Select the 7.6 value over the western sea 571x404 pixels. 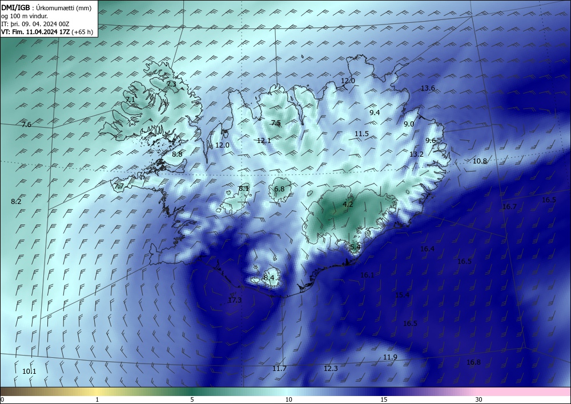(26, 125)
